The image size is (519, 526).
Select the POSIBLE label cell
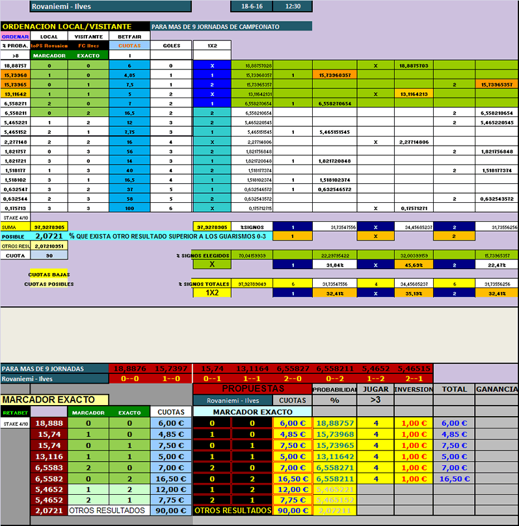pyautogui.click(x=16, y=236)
